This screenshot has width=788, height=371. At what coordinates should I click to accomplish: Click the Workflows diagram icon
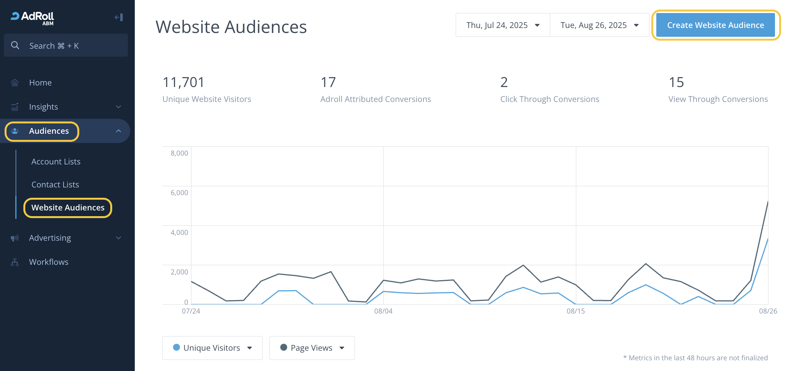(15, 262)
